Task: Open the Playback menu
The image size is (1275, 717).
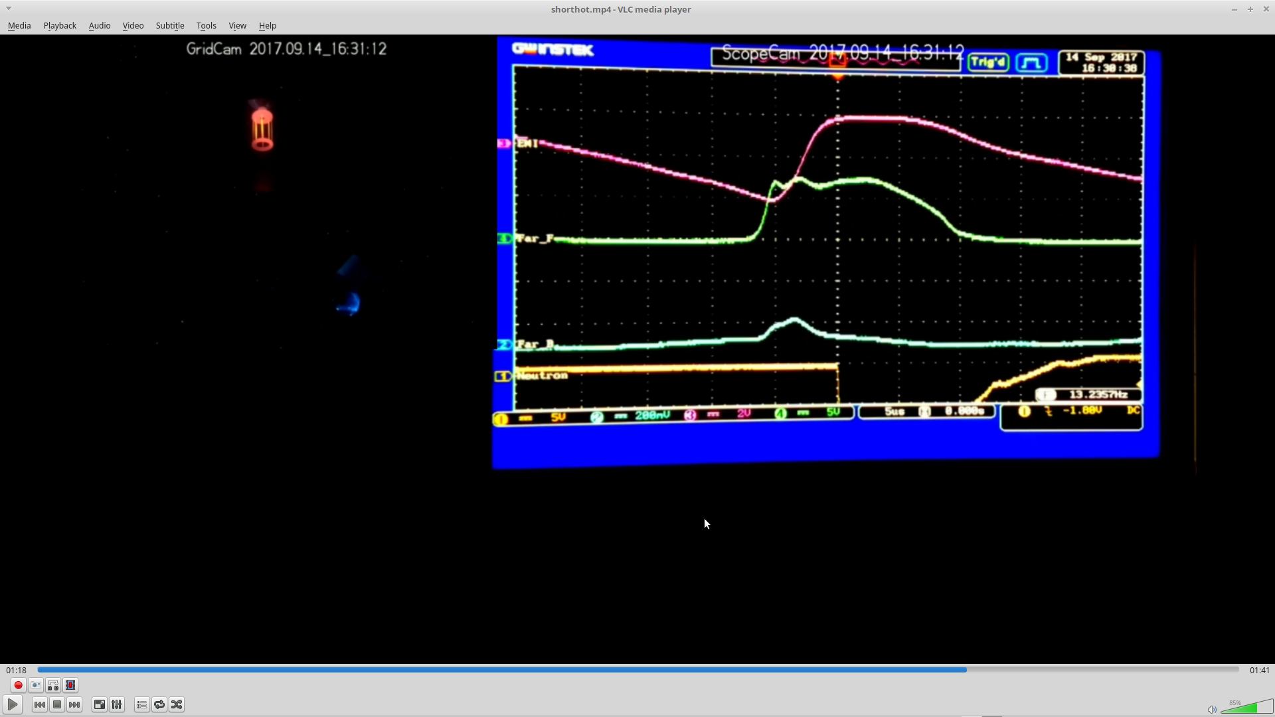Action: pos(60,25)
